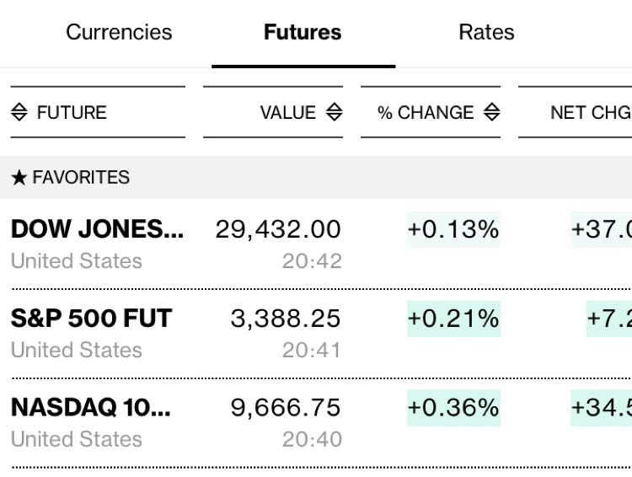This screenshot has width=632, height=477.
Task: Open the DOW JONES futures link
Action: [97, 228]
